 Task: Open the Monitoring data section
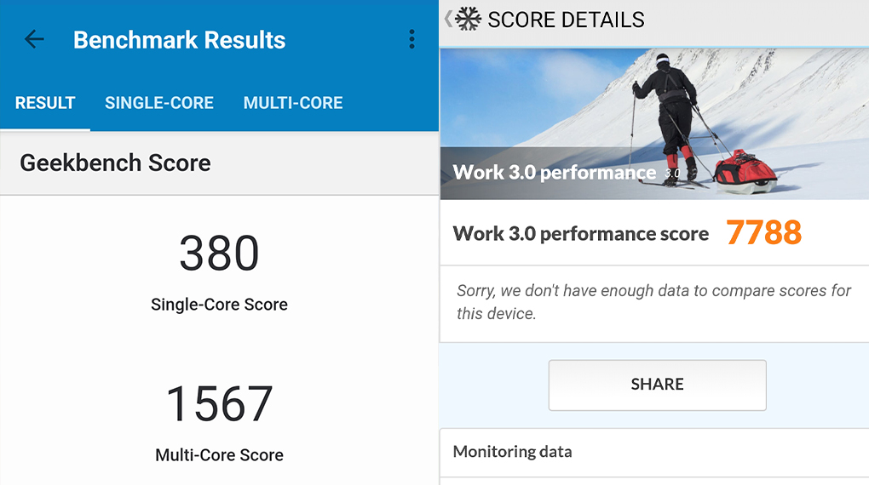512,452
